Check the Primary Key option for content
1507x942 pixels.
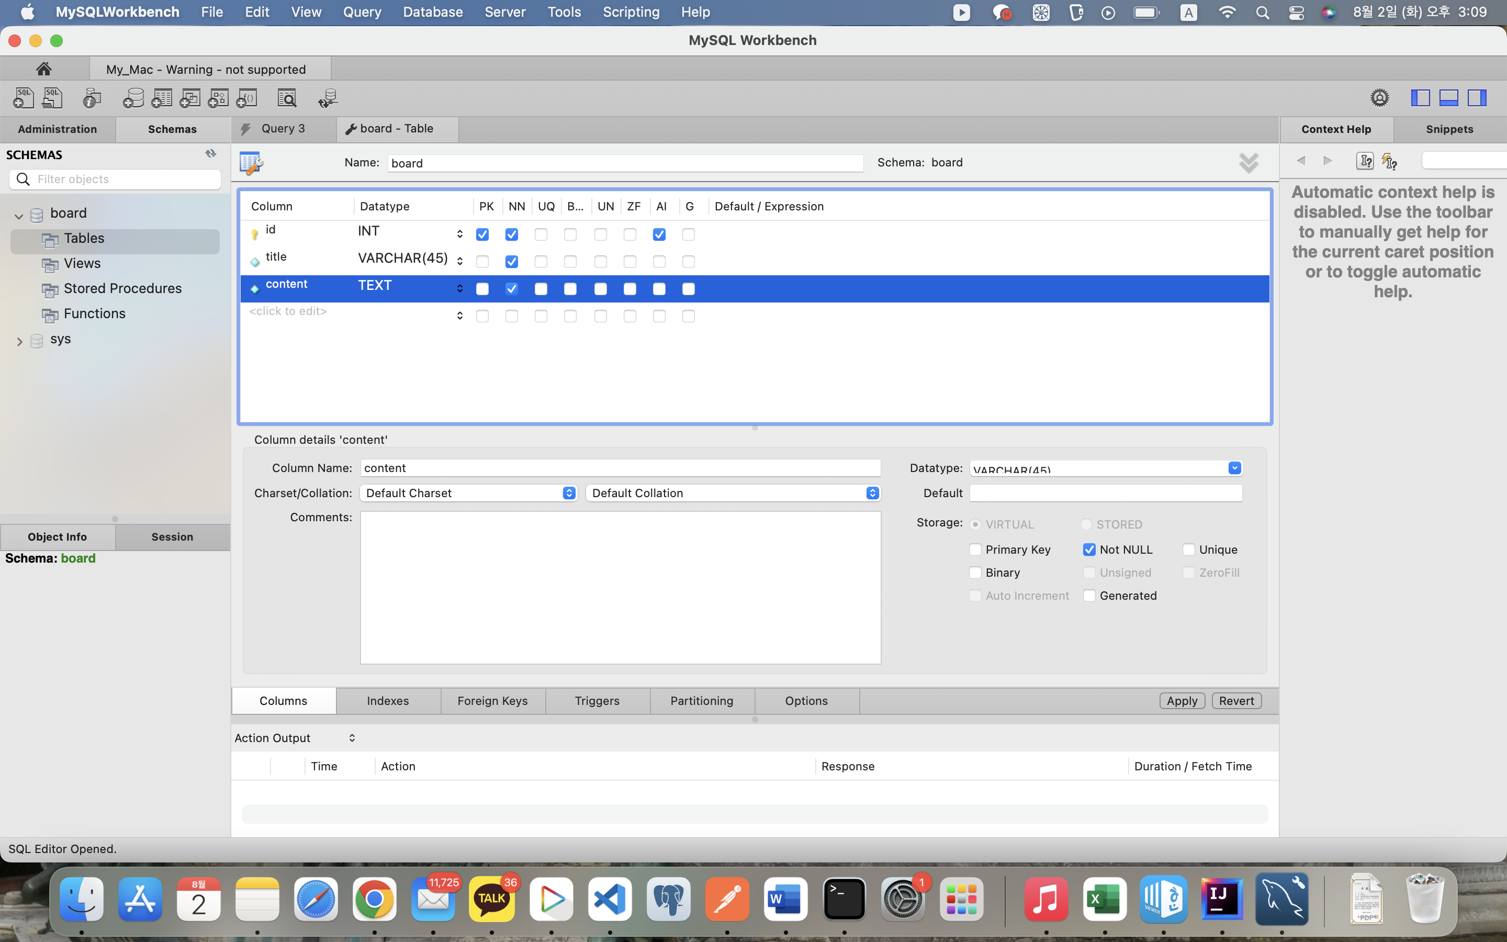[x=975, y=549]
